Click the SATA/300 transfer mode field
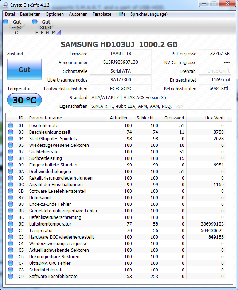 (121, 80)
